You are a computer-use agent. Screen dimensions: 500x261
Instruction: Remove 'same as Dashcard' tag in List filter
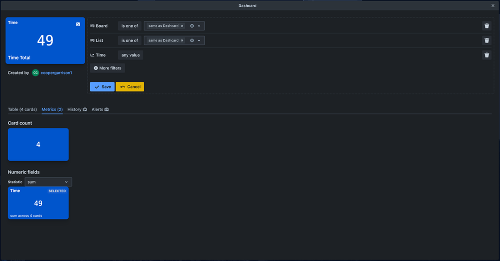click(x=182, y=40)
